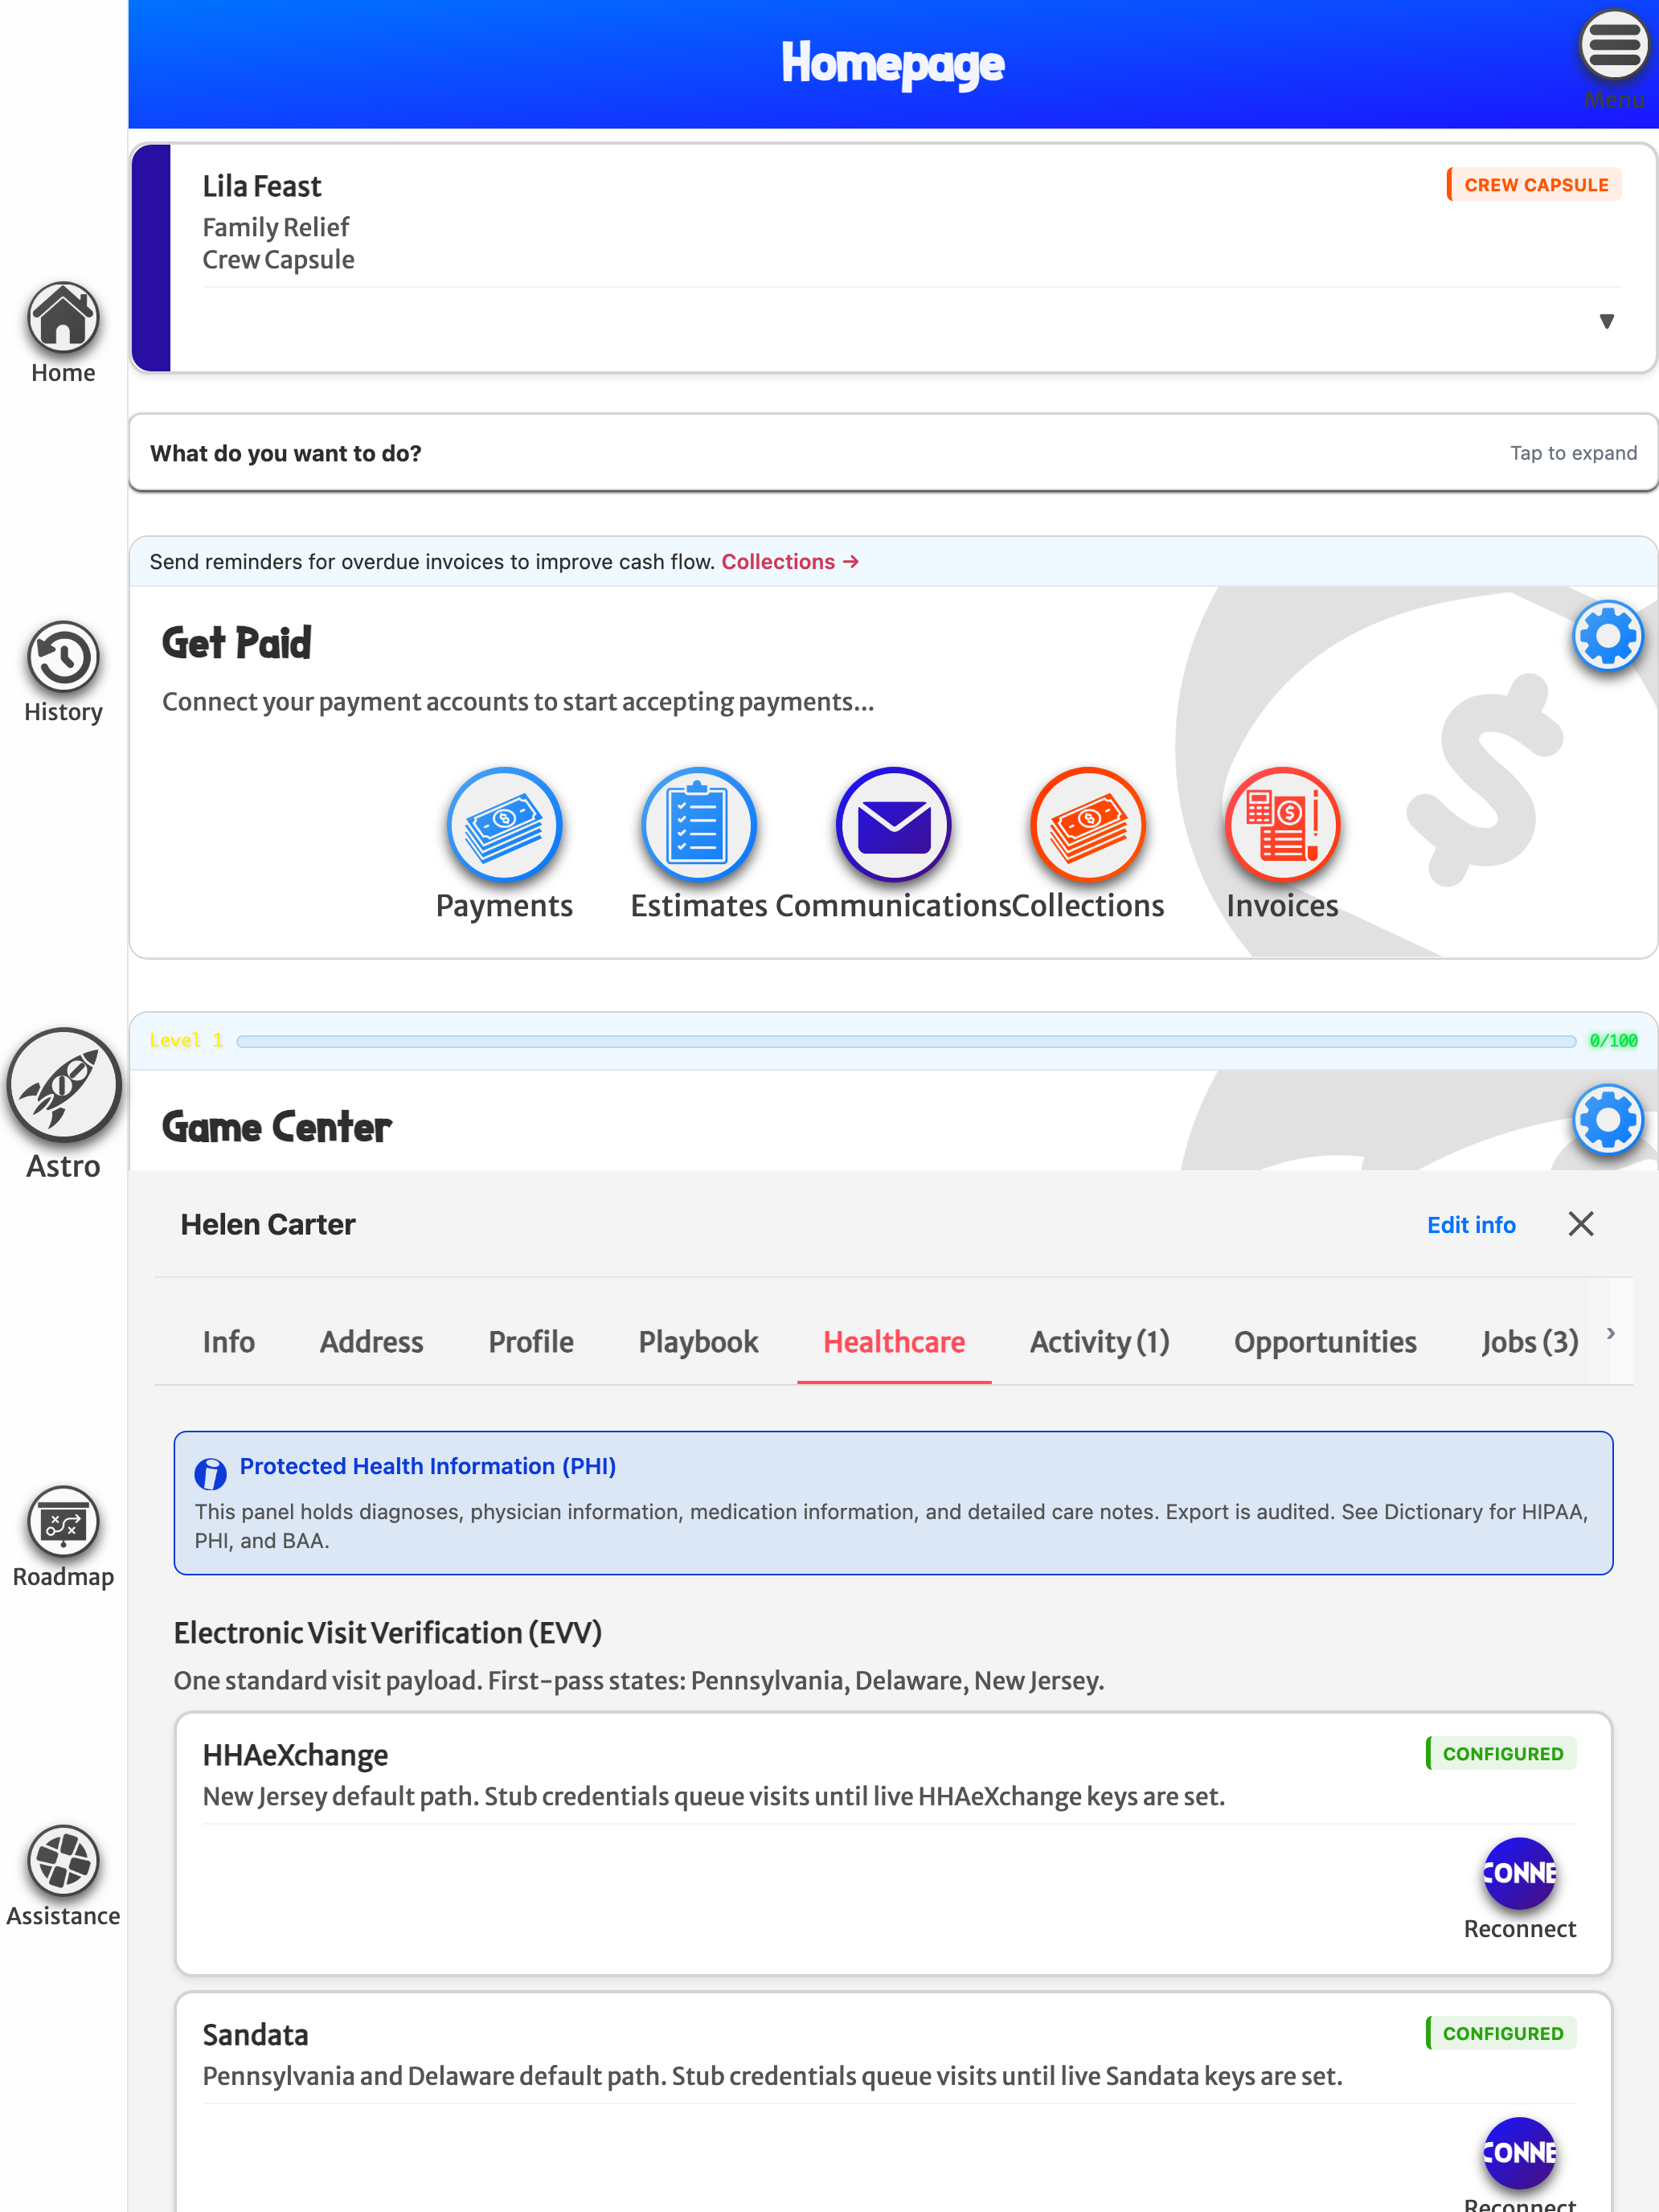Open the Invoices icon
The width and height of the screenshot is (1659, 2212).
(x=1282, y=825)
